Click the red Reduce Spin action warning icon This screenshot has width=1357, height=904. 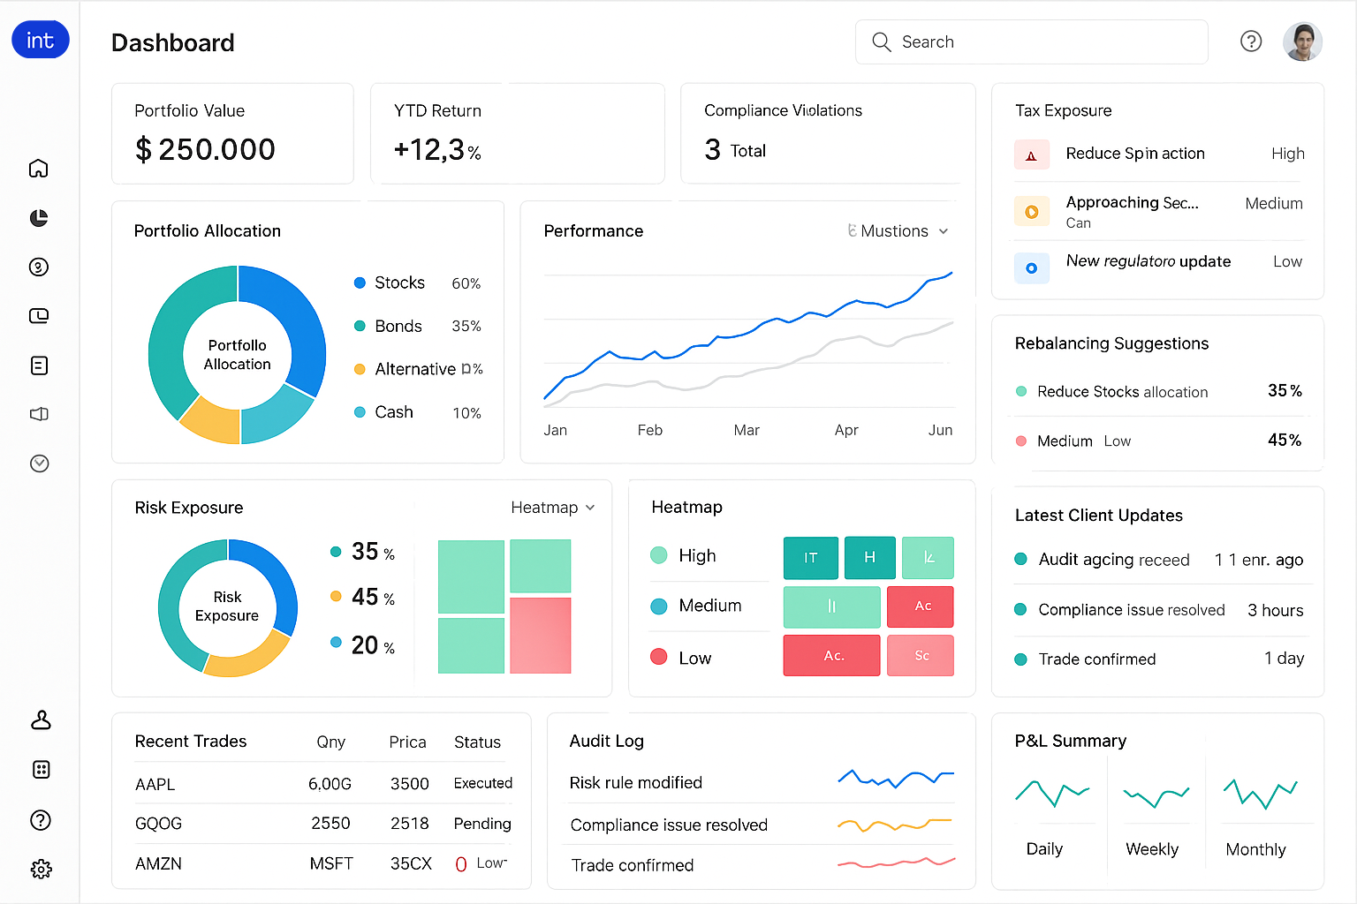[x=1031, y=154]
